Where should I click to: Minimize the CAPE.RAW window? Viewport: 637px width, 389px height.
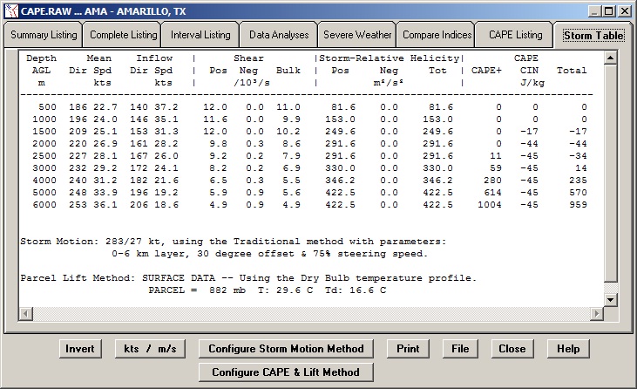click(595, 11)
